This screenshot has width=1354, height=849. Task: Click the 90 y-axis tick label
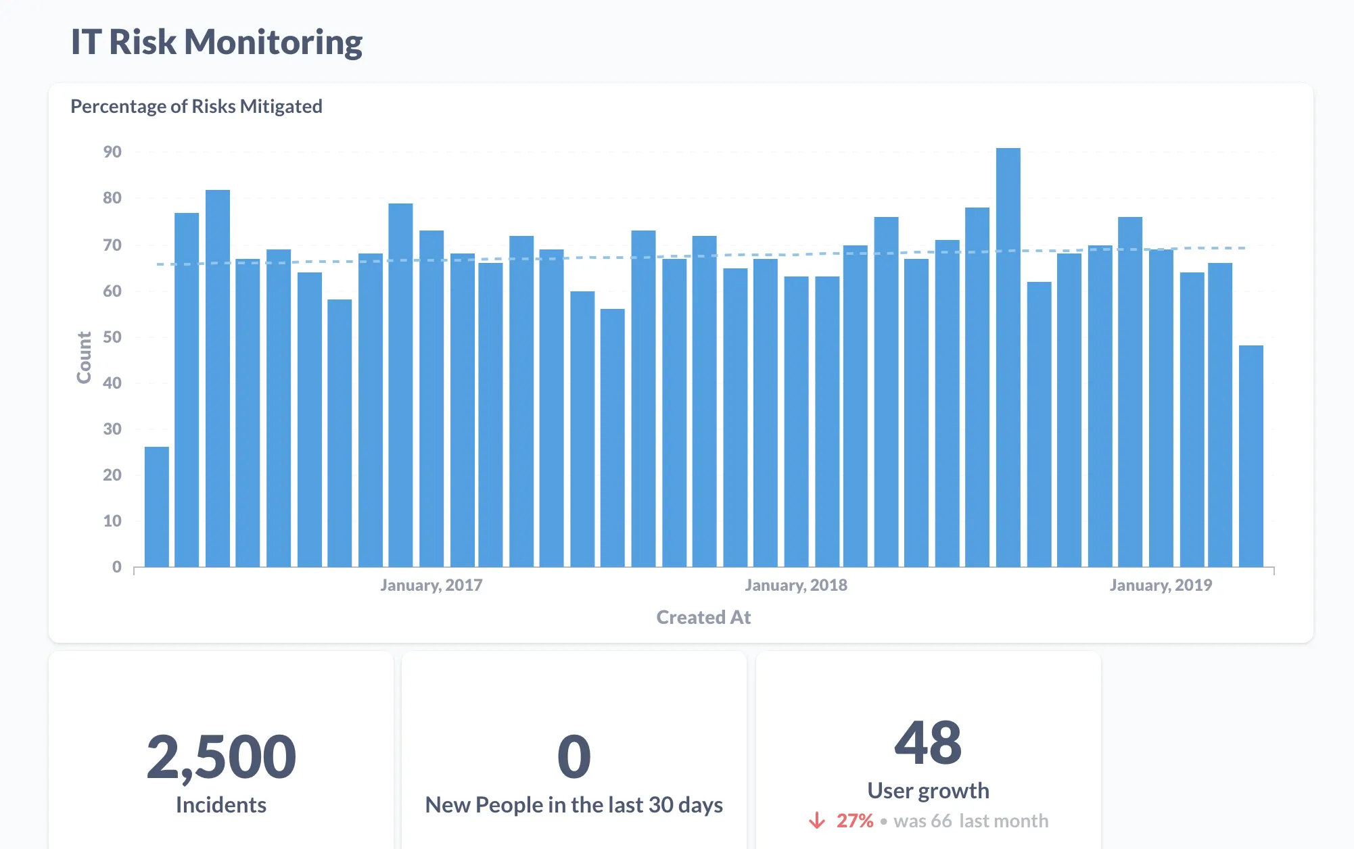click(x=112, y=152)
